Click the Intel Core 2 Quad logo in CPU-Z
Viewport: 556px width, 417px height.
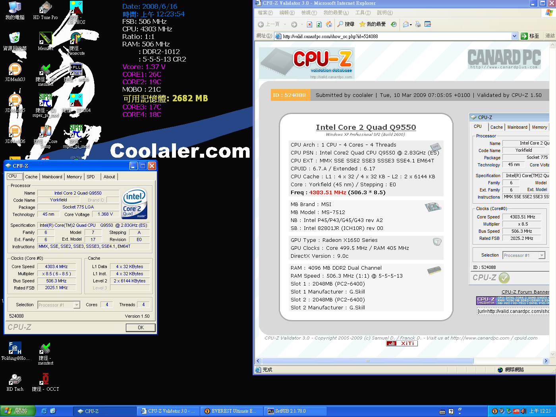tap(135, 203)
